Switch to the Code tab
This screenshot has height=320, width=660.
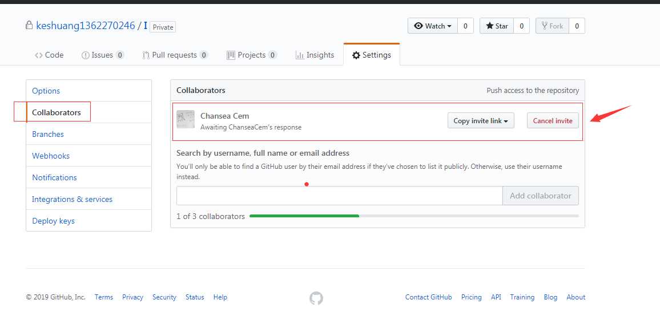[x=49, y=55]
